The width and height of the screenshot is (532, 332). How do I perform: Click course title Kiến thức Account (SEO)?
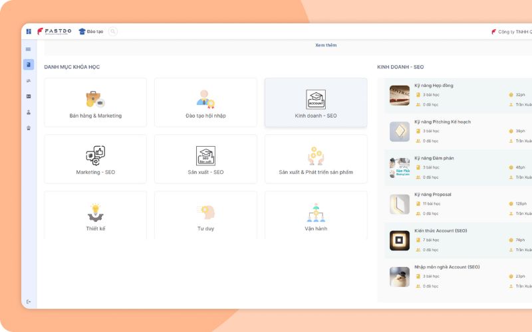(441, 230)
